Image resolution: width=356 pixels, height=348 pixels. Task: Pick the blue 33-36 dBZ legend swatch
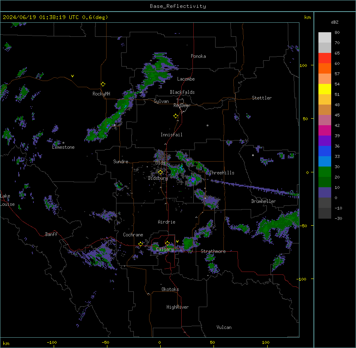325,151
